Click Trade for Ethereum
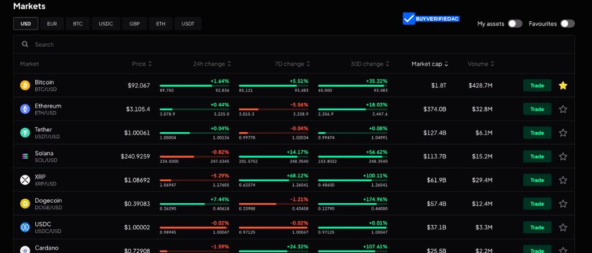592x253 pixels. [x=537, y=109]
